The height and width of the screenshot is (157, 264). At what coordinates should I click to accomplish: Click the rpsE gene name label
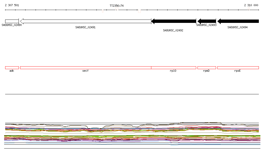(x=237, y=71)
